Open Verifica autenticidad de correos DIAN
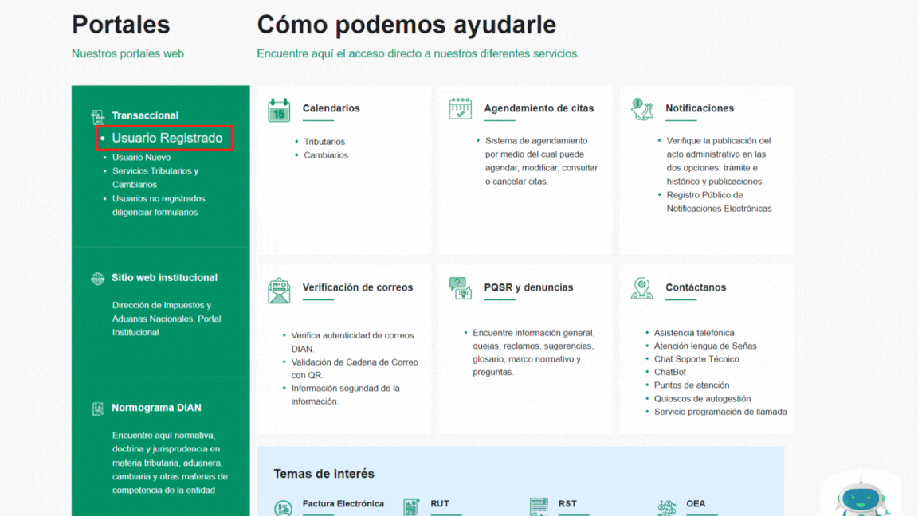The height and width of the screenshot is (516, 918). pyautogui.click(x=352, y=342)
